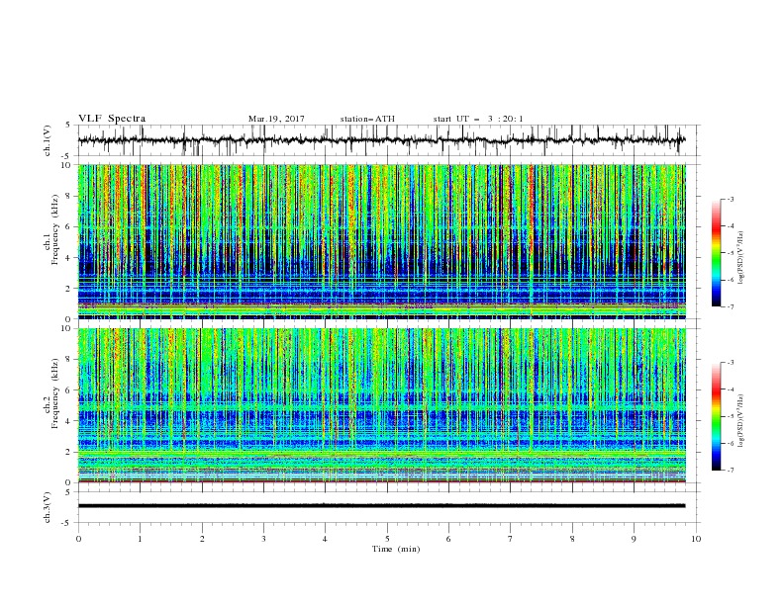Click the "Time (min)" axis label

point(396,549)
